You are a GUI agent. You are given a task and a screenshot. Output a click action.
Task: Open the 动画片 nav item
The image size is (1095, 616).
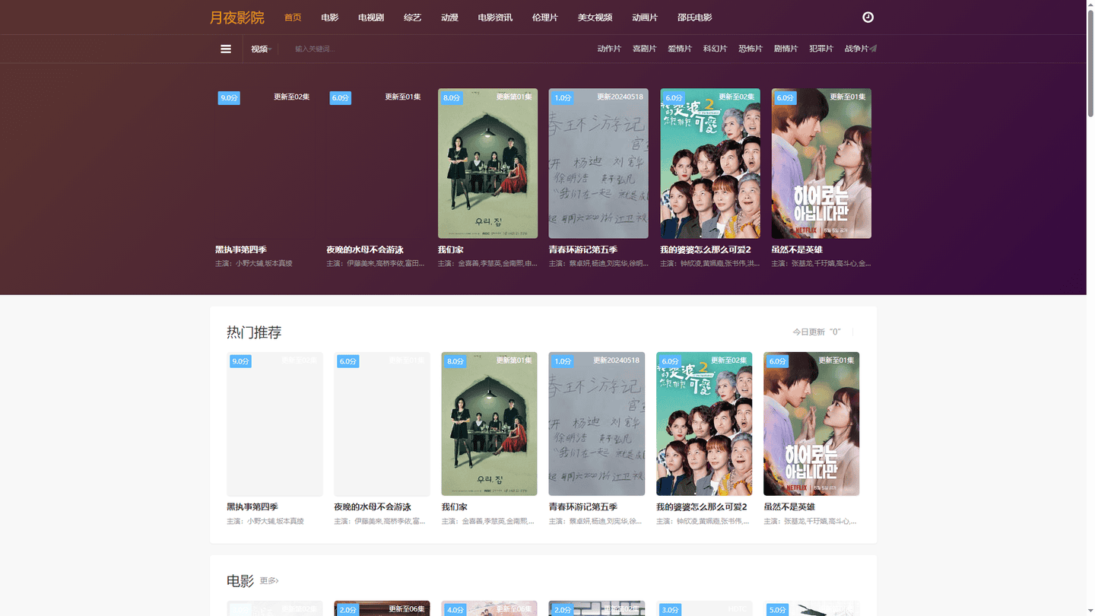[645, 17]
